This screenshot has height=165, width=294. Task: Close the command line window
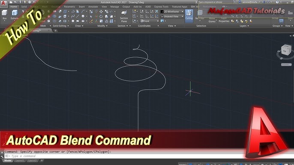(x=2, y=153)
